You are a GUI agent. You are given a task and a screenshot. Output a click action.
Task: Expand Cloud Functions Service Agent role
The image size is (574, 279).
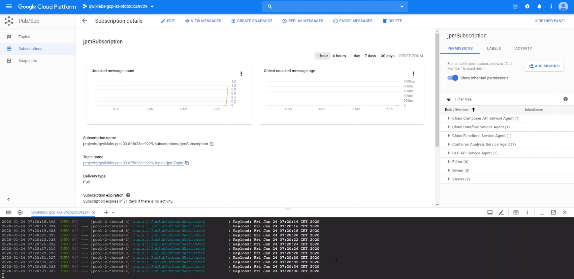(449, 136)
